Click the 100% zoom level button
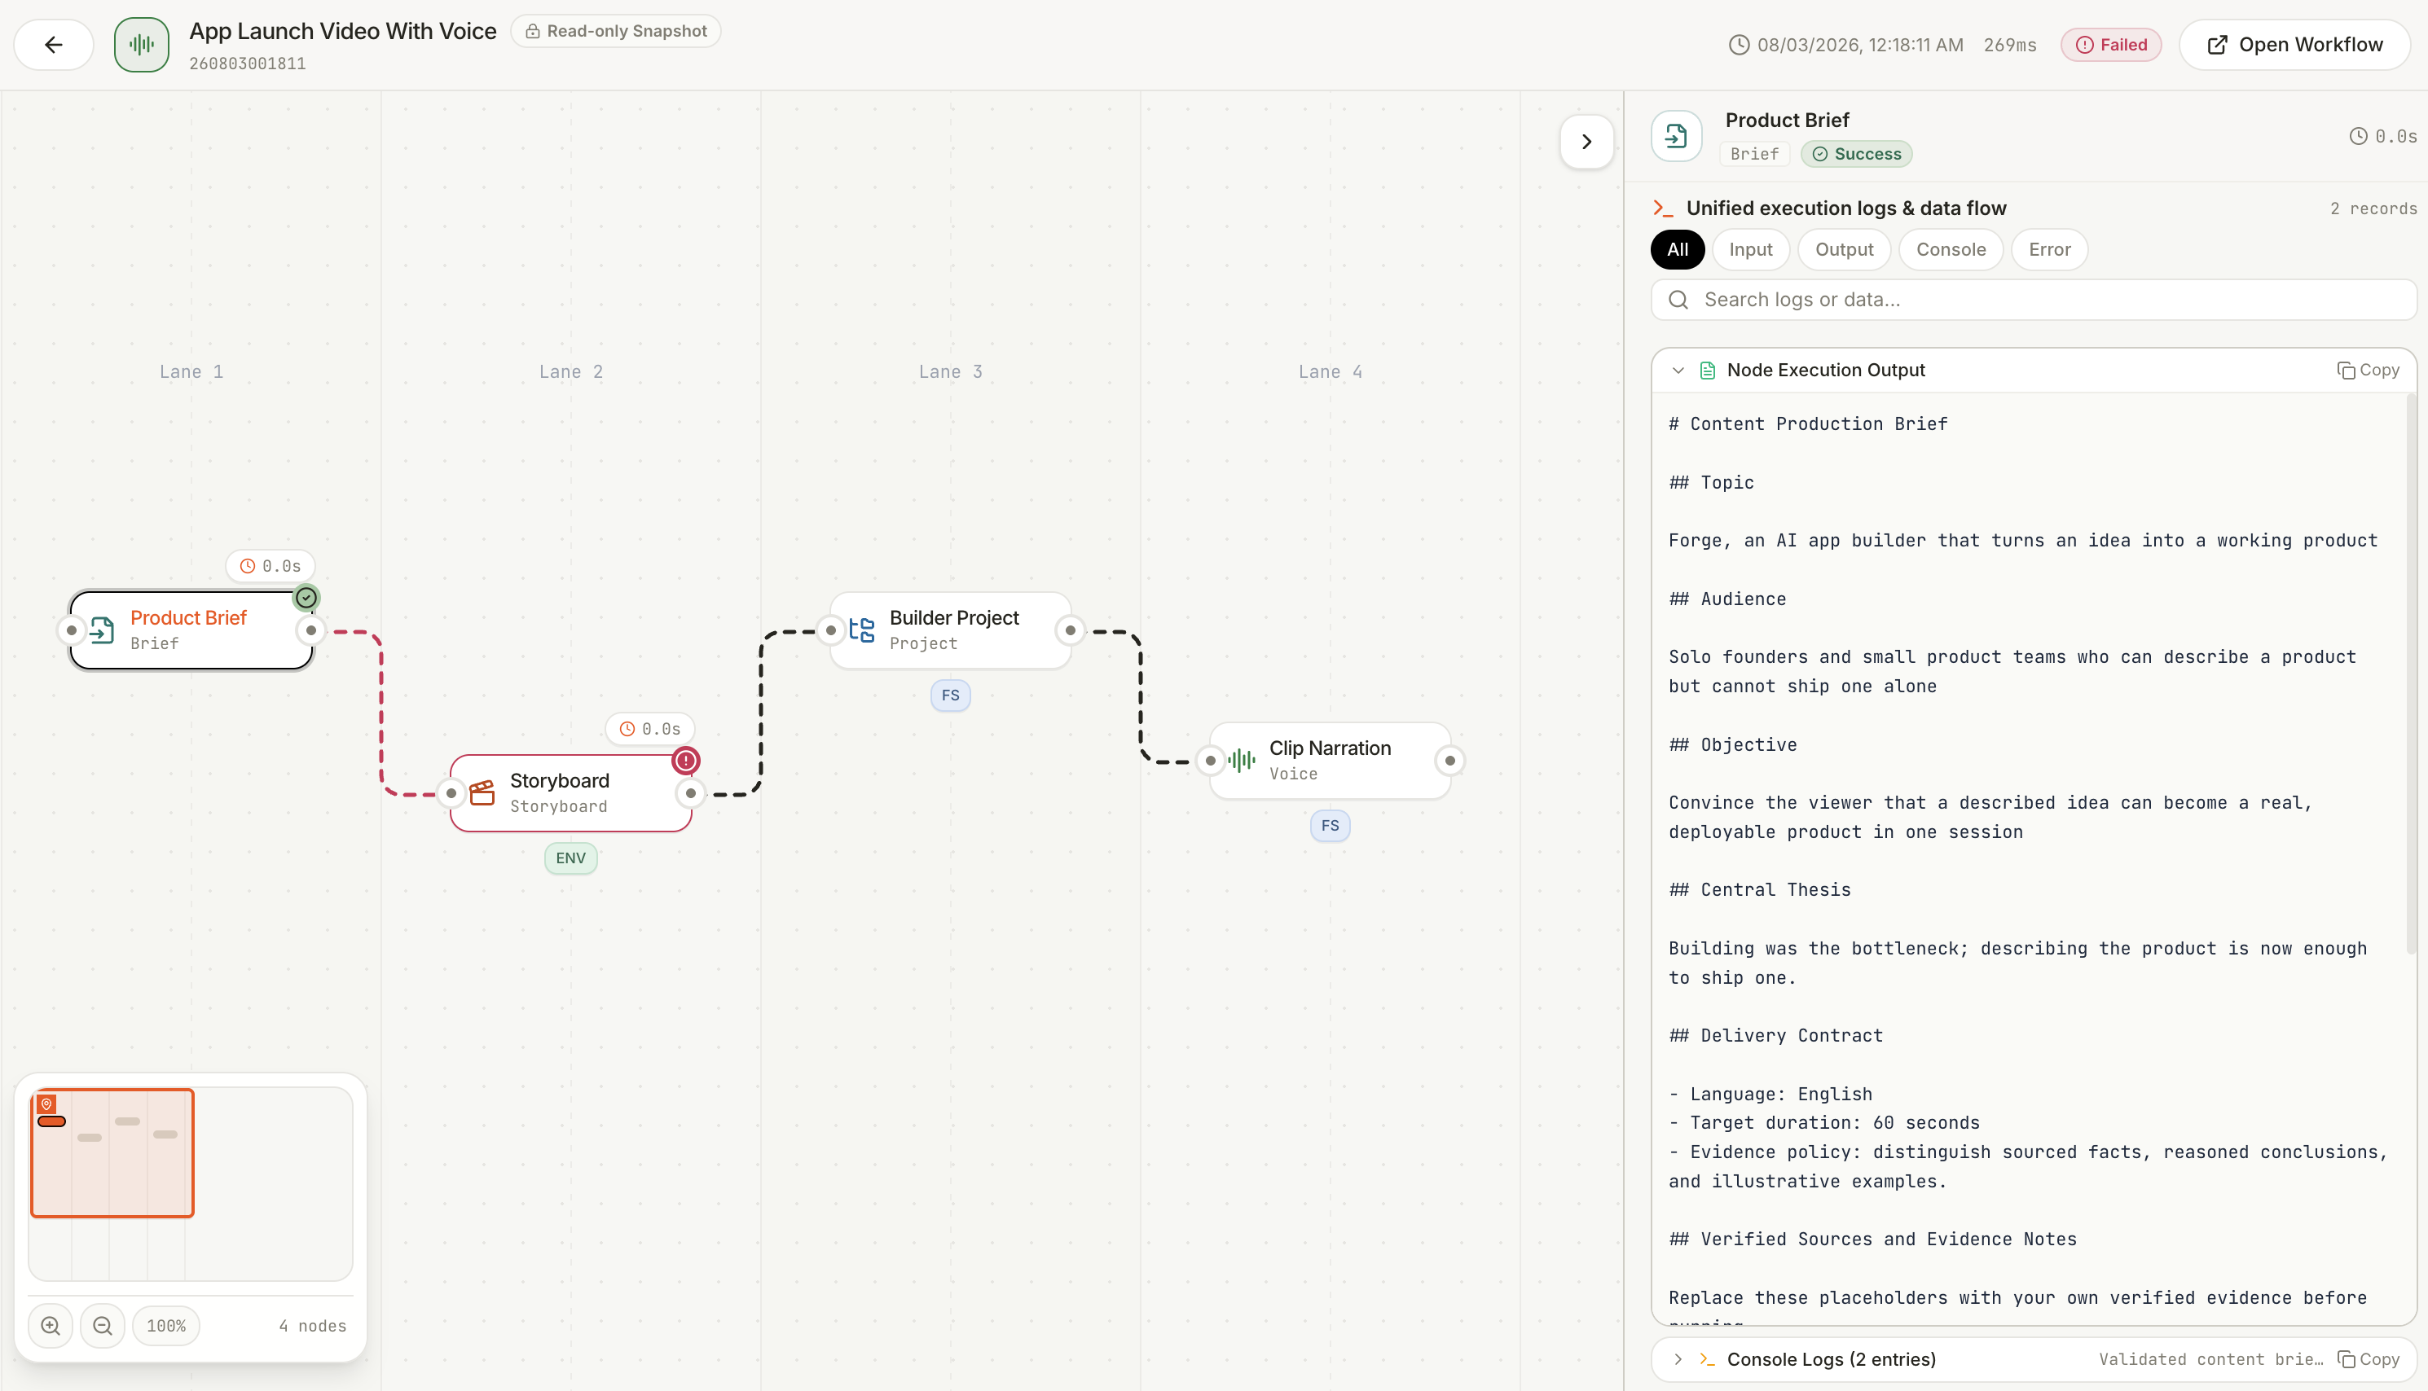2428x1391 pixels. click(166, 1326)
